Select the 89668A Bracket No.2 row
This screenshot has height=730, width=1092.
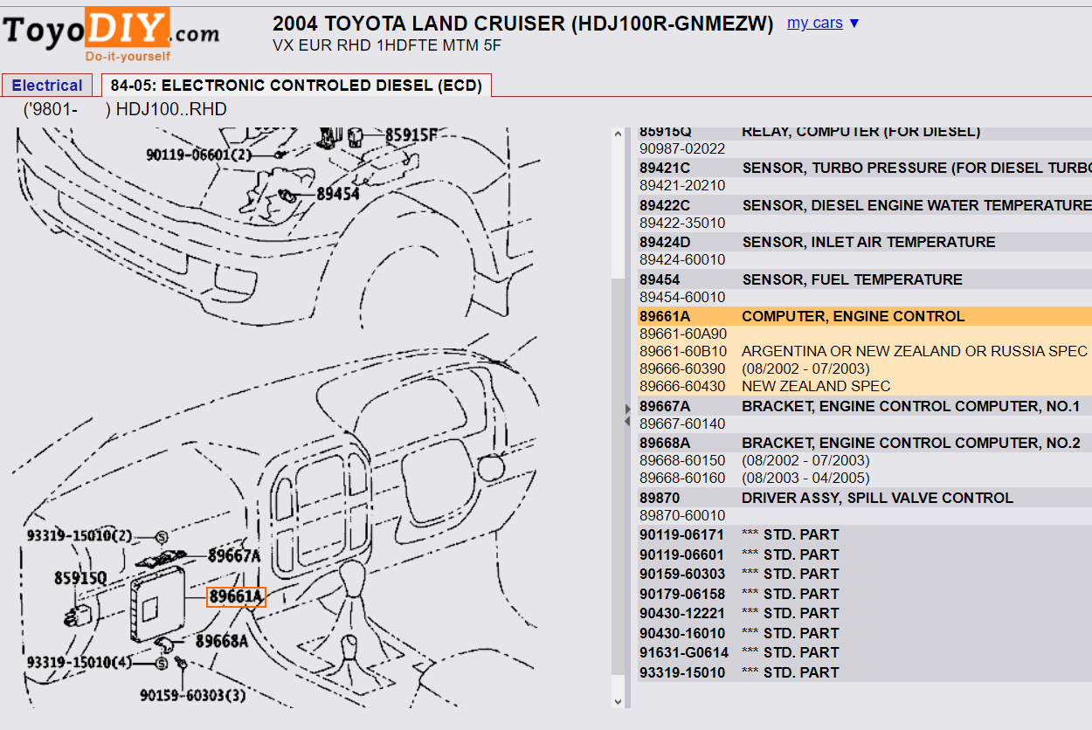click(865, 443)
